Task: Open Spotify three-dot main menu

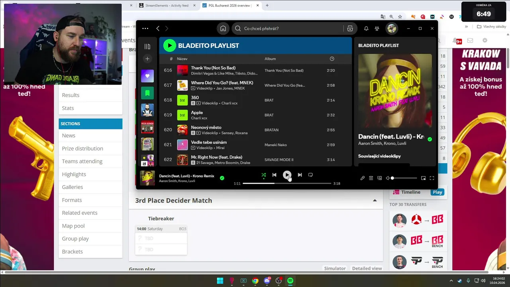Action: 145,29
